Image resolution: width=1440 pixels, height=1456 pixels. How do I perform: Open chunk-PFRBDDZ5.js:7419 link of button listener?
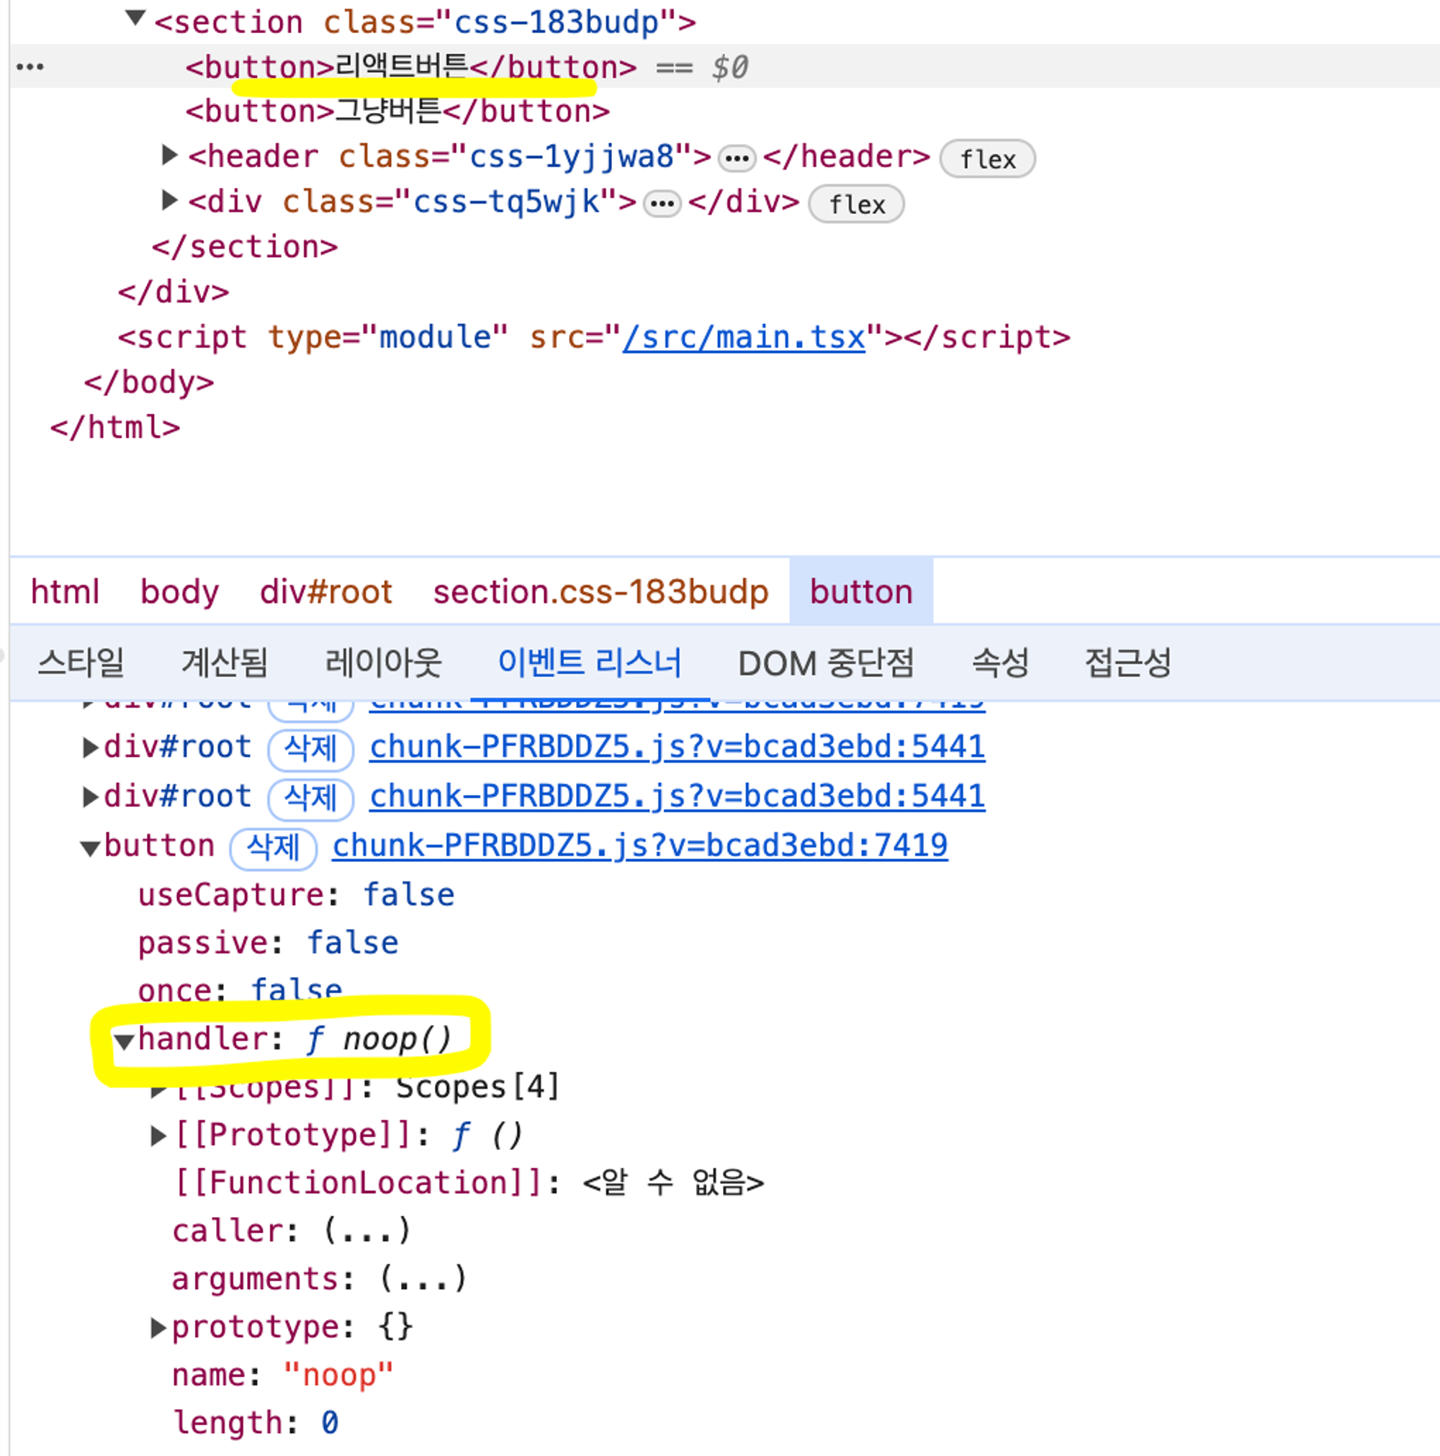coord(640,845)
